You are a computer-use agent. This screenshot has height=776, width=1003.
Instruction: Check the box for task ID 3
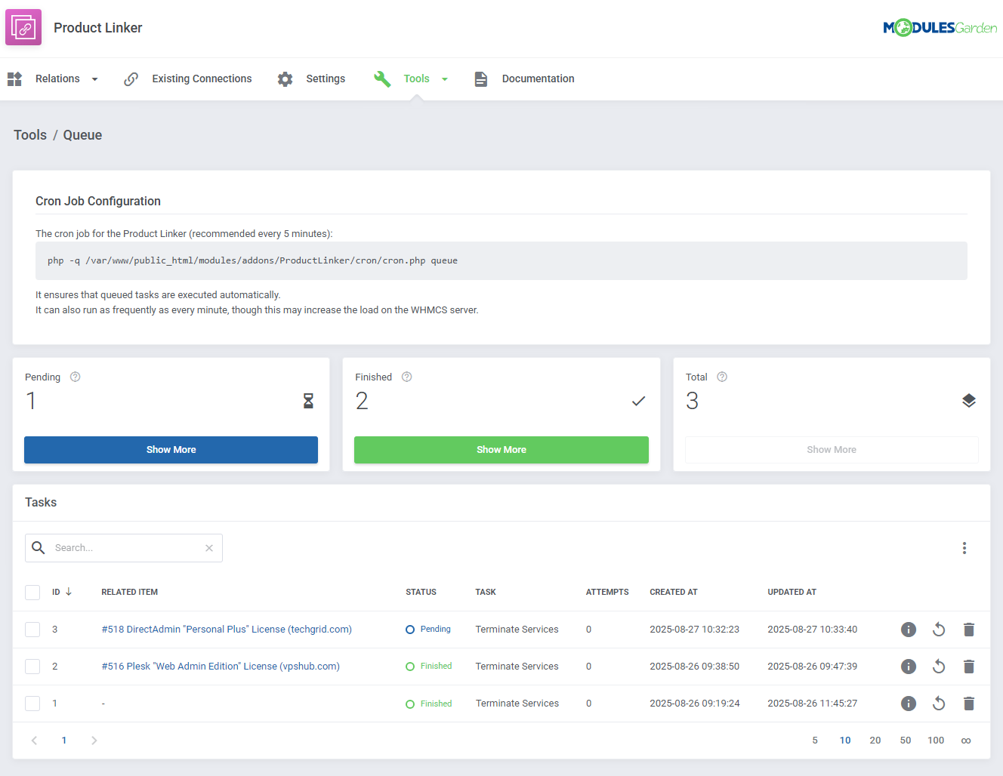click(32, 630)
